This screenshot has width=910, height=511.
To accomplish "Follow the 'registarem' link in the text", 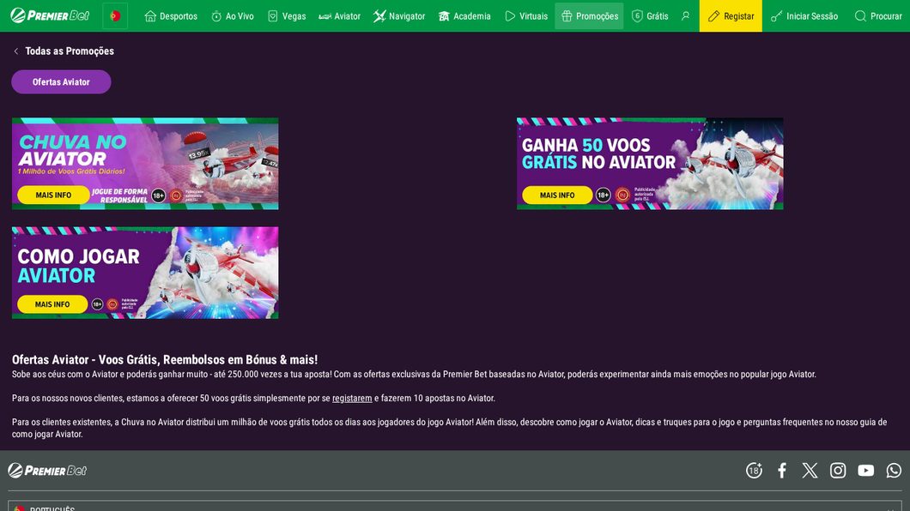I will tap(352, 398).
